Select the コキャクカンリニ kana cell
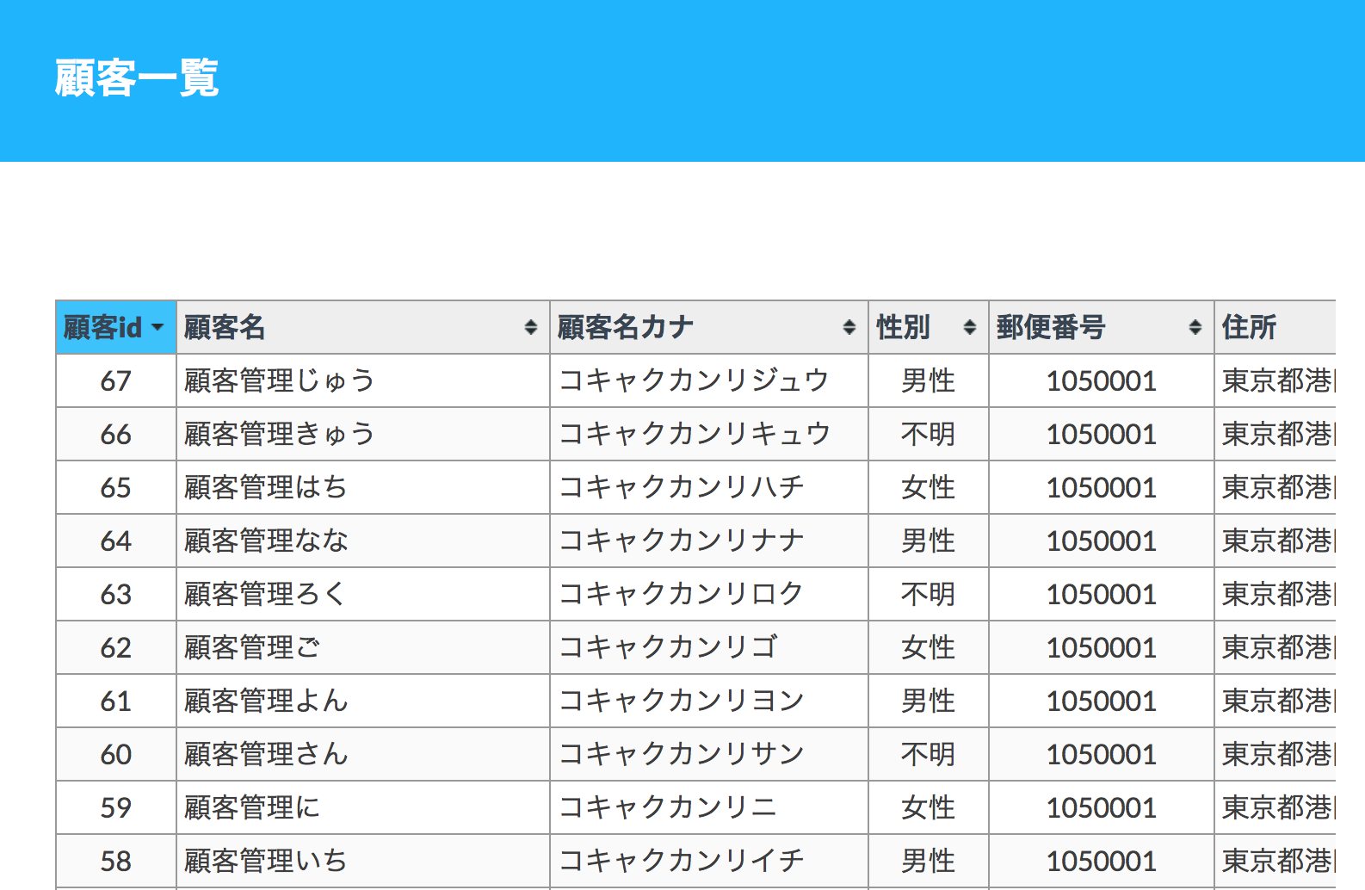 click(668, 807)
